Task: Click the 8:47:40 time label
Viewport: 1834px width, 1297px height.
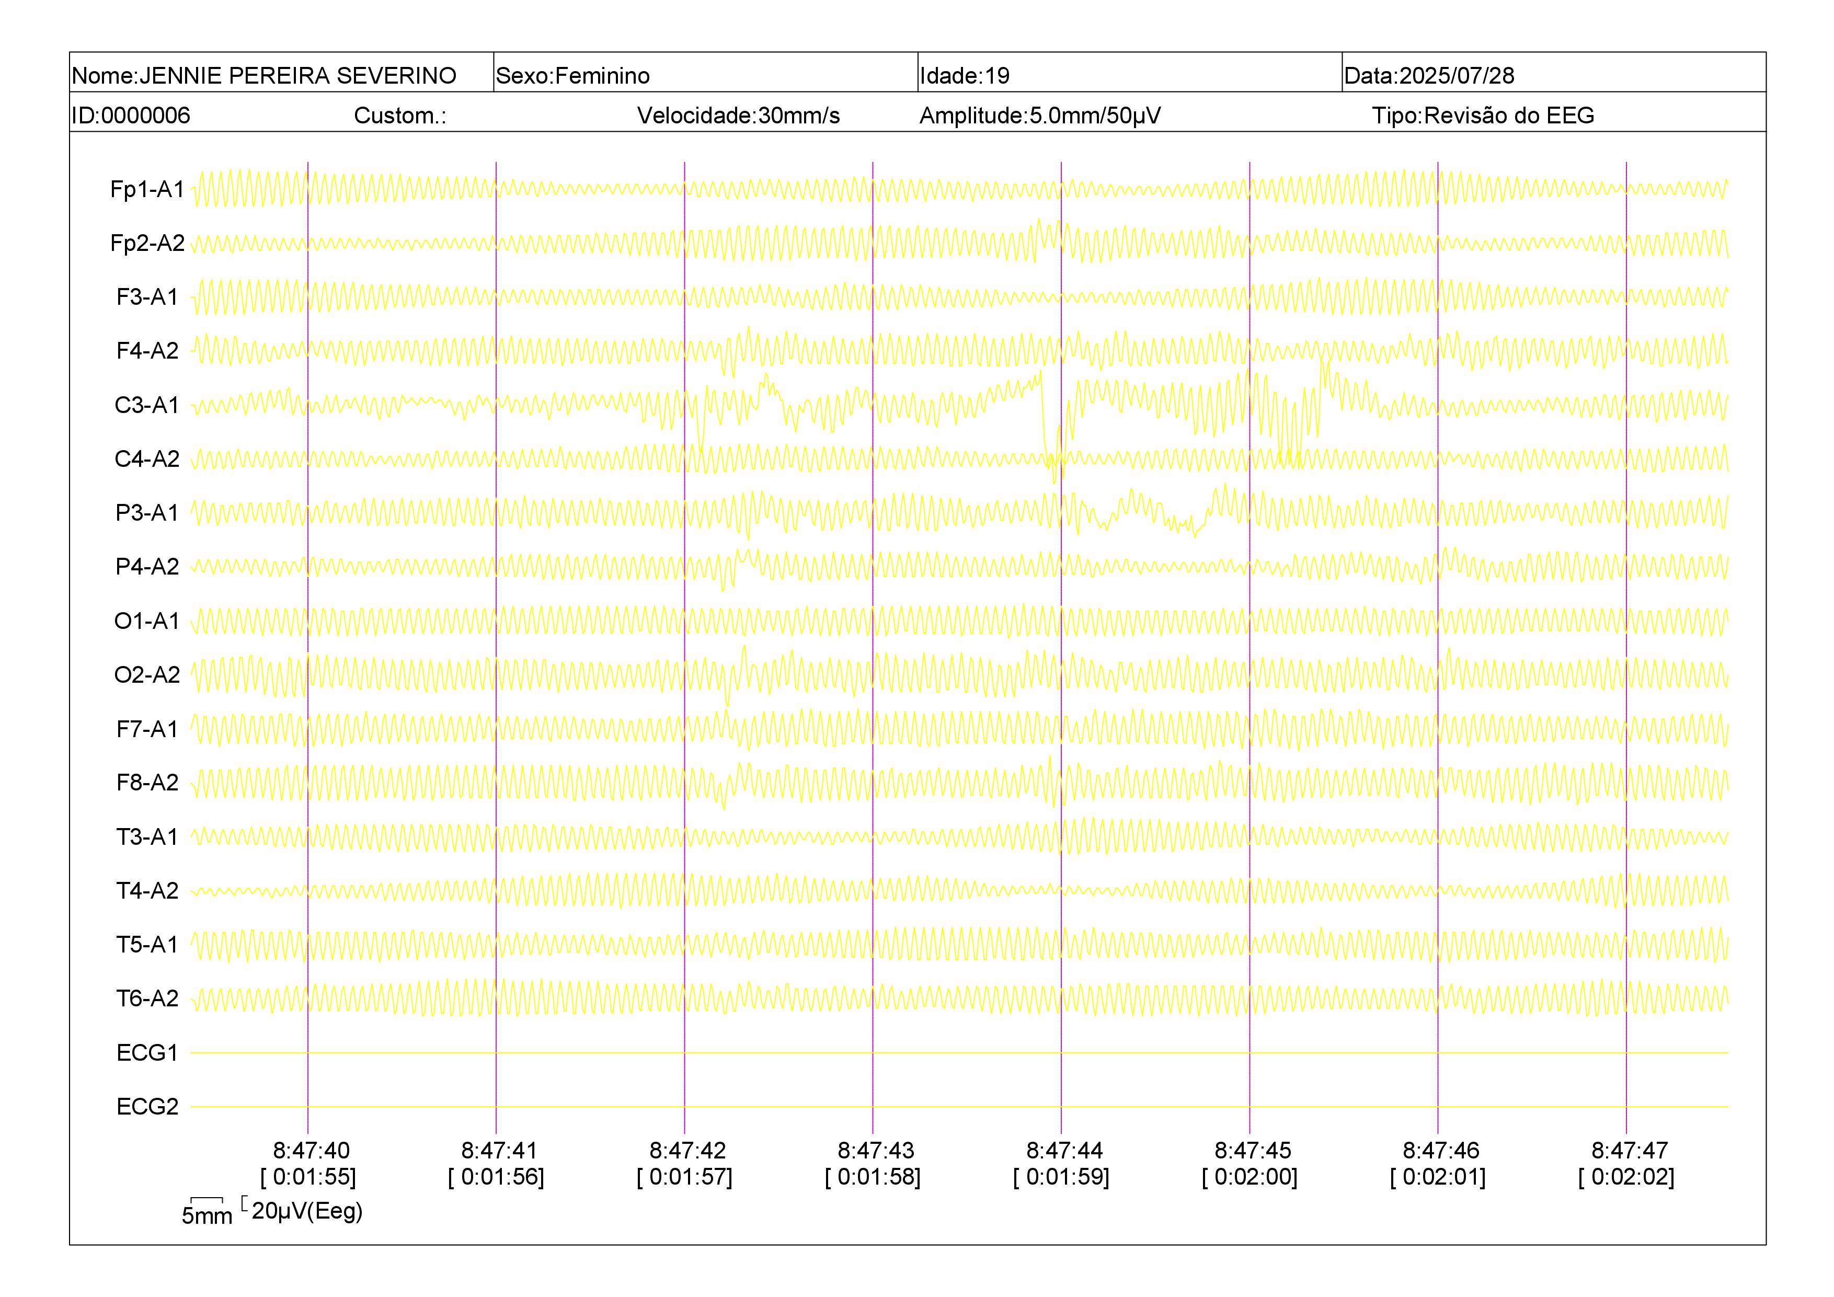Action: point(312,1151)
